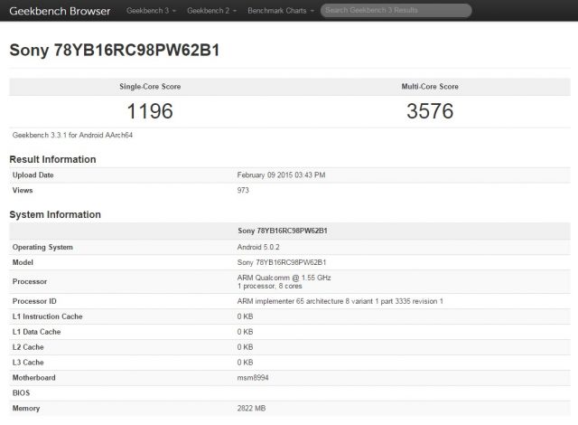This screenshot has width=578, height=425.
Task: Click the Operating System label
Action: tap(42, 247)
